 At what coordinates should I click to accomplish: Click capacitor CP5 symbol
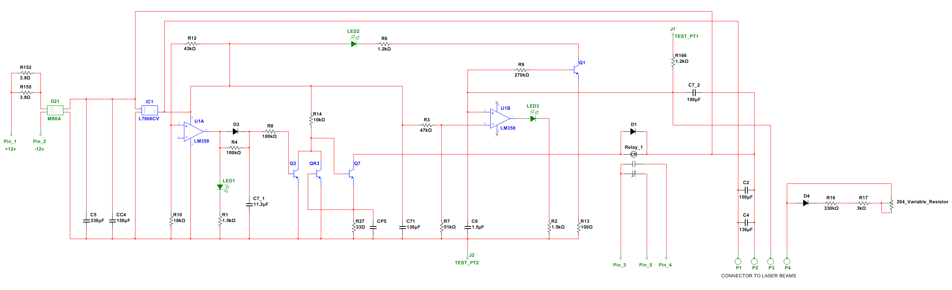coord(373,227)
